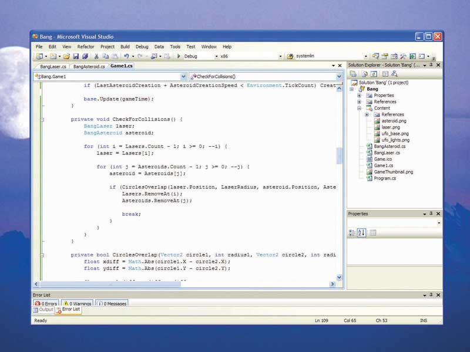Toggle the 0 Warnings filter in Error List

click(x=77, y=303)
